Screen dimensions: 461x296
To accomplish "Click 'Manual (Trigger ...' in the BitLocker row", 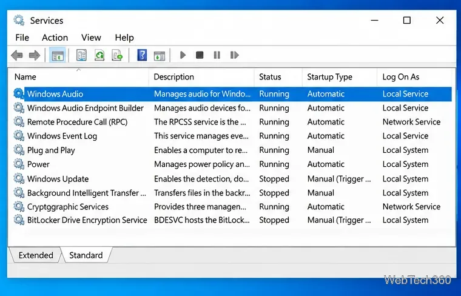I will click(339, 220).
